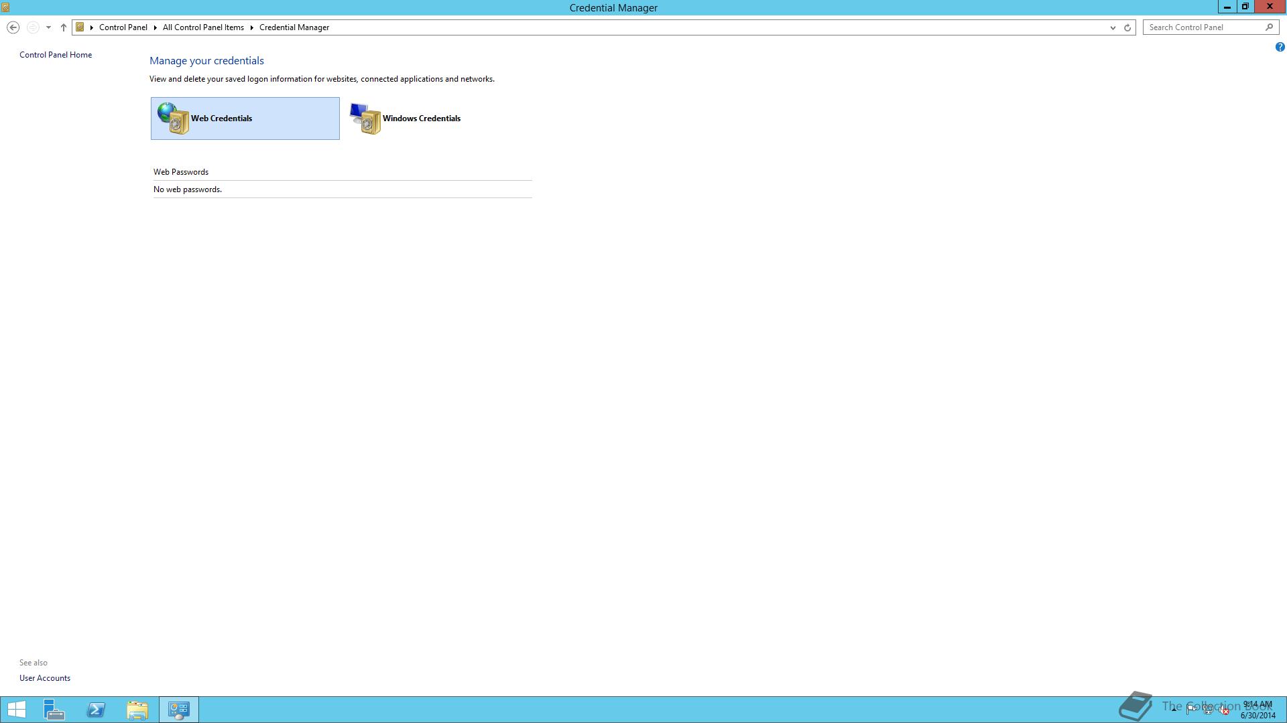This screenshot has width=1287, height=723.
Task: Open the clock showing 6/30/2014
Action: point(1258,710)
